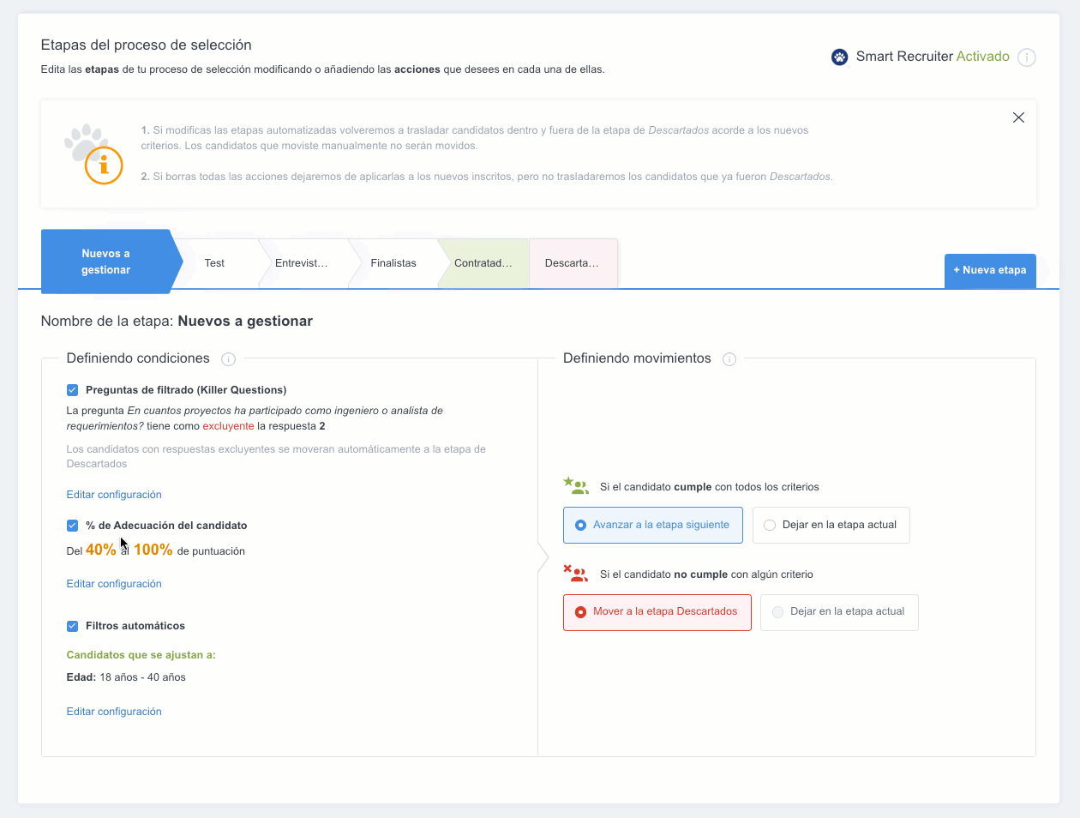Click the red candidate-fails-criteria icon
Image resolution: width=1080 pixels, height=818 pixels.
click(x=575, y=574)
